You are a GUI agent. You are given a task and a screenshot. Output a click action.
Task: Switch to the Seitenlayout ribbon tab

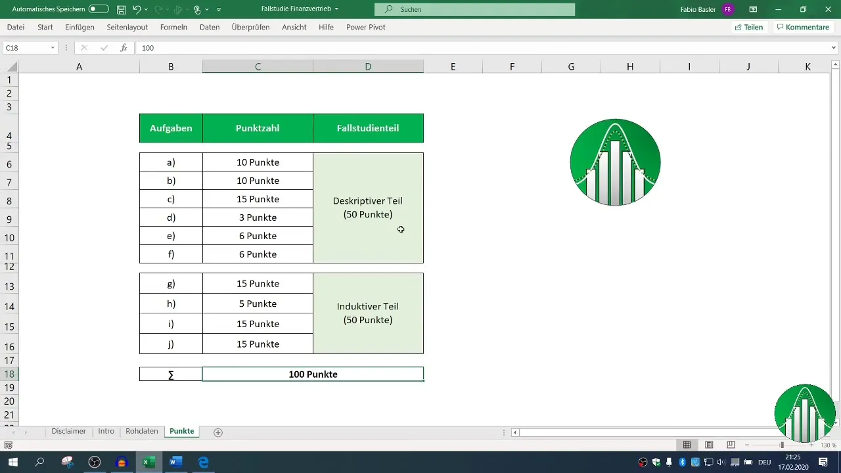click(127, 27)
